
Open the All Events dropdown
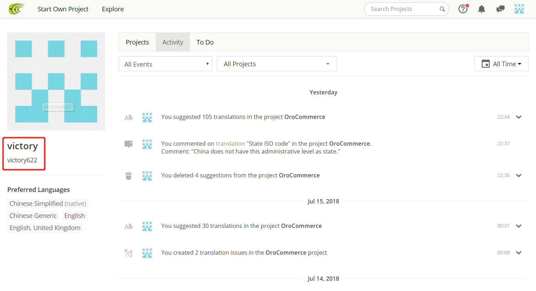point(165,64)
